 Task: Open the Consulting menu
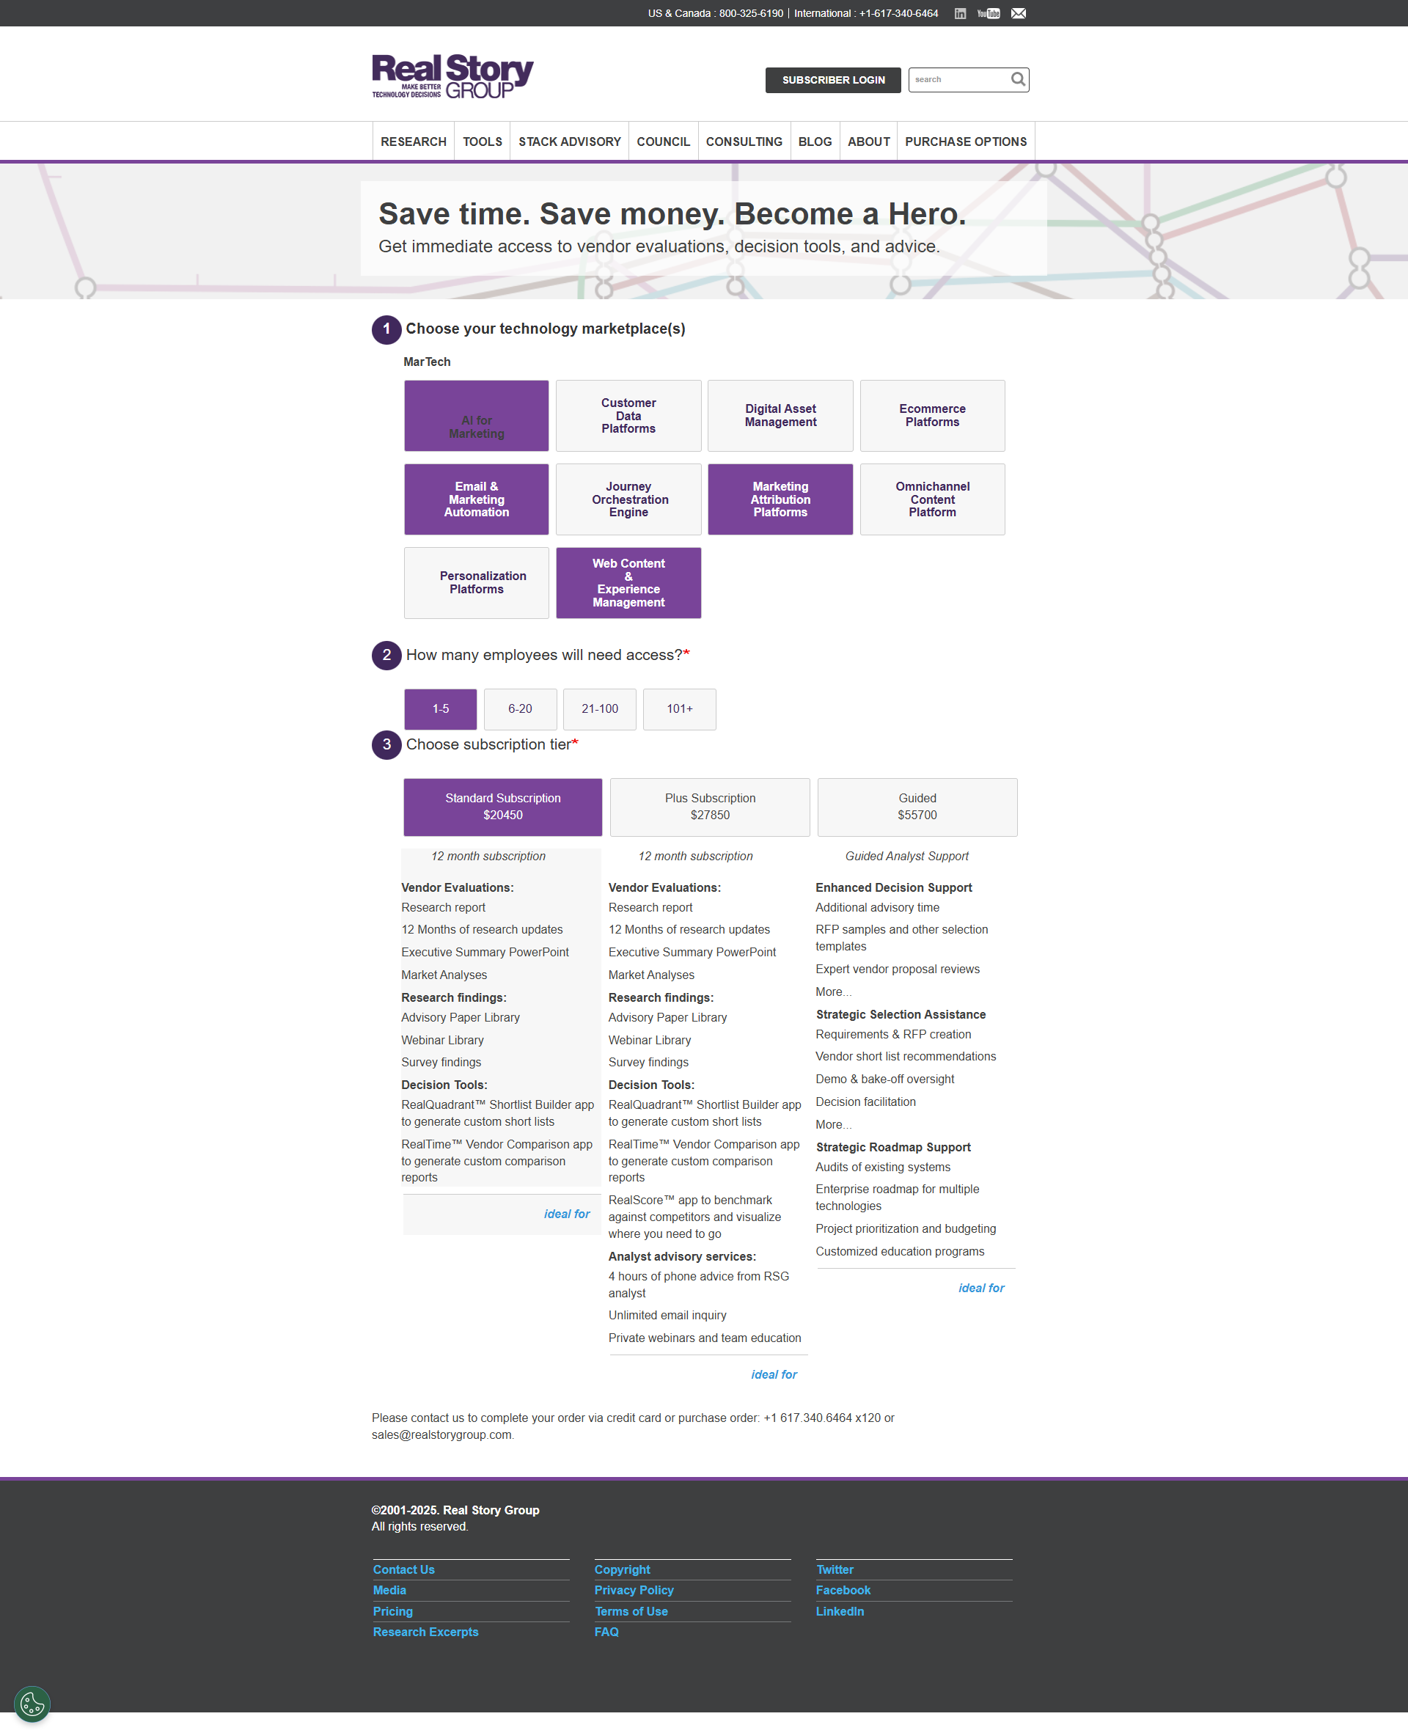coord(744,141)
